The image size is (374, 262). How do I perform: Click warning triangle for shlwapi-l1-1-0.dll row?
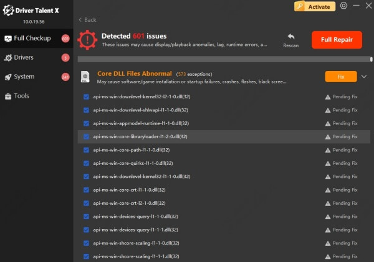[328, 110]
